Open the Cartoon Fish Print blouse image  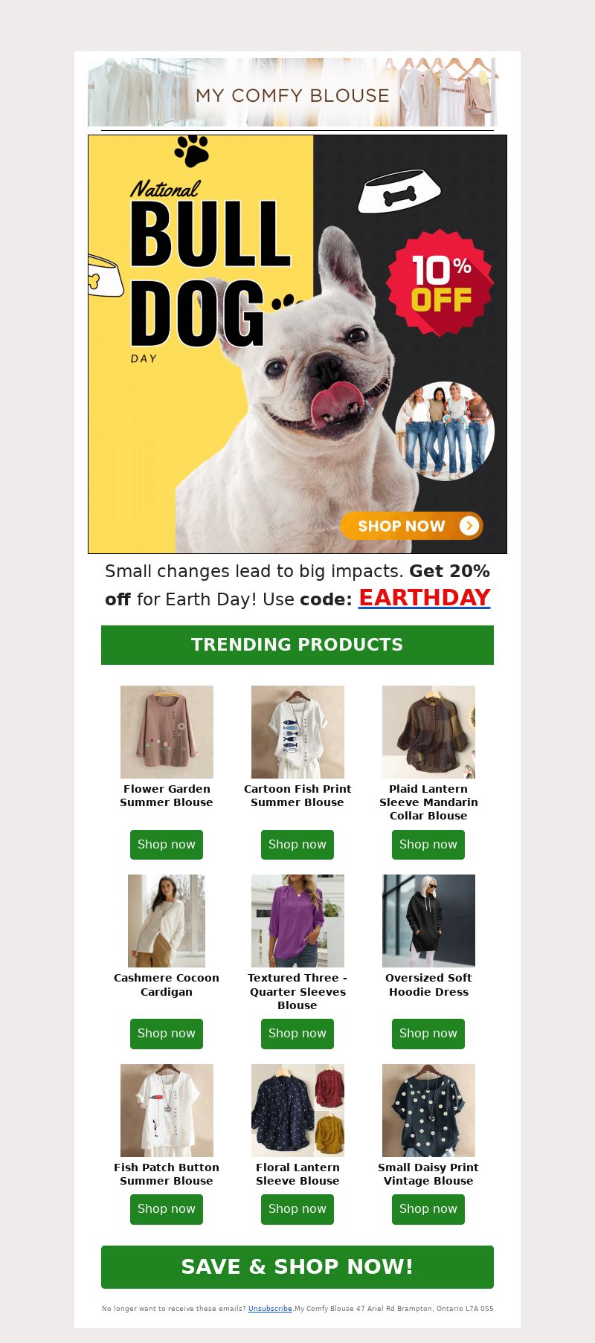pyautogui.click(x=297, y=732)
